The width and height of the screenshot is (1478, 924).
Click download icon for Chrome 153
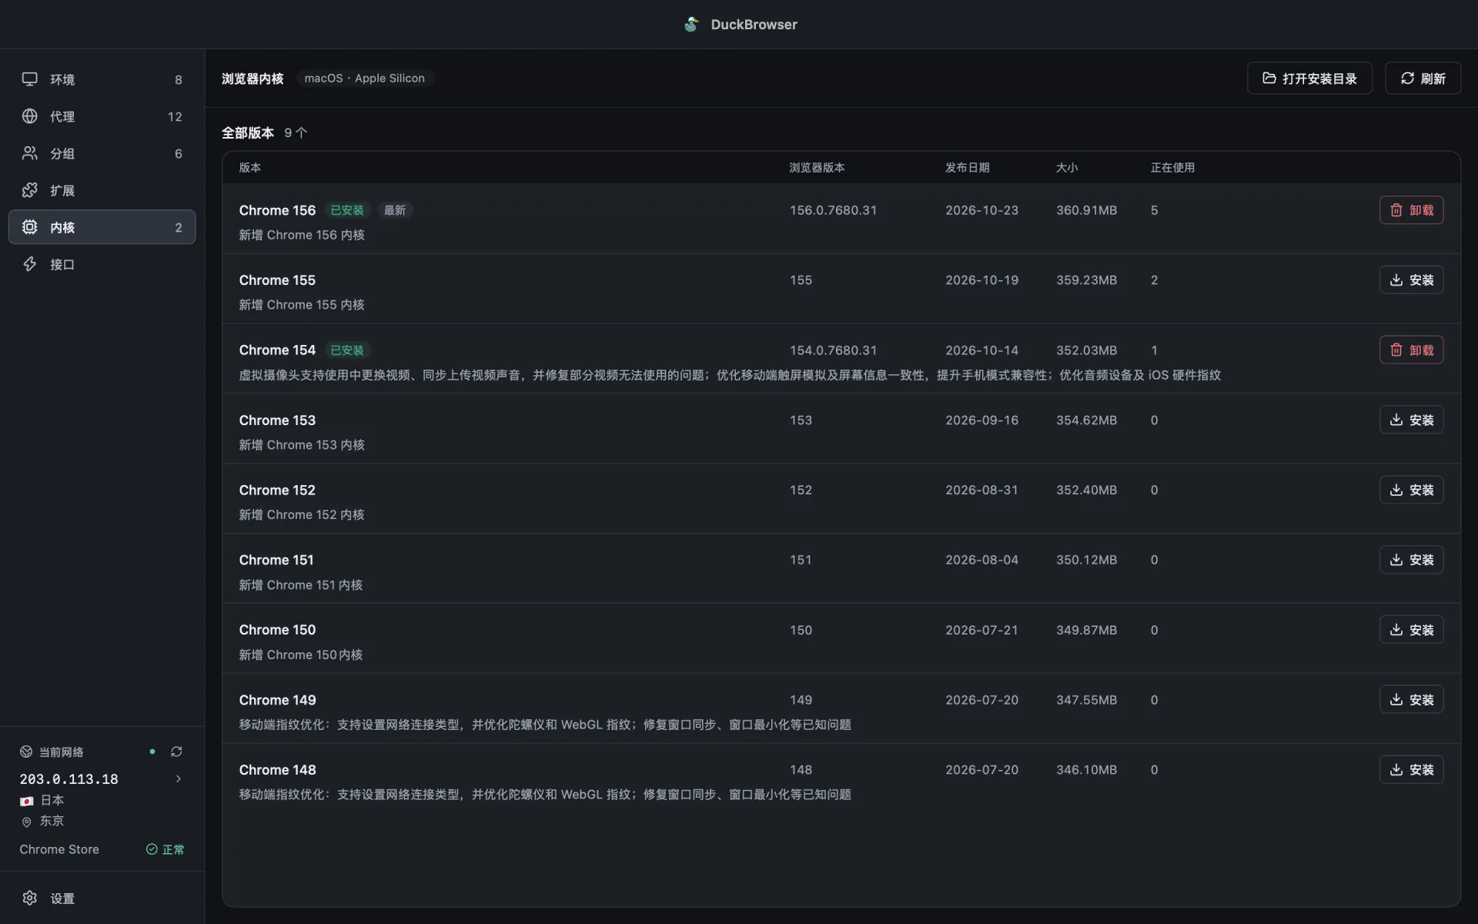pos(1396,420)
